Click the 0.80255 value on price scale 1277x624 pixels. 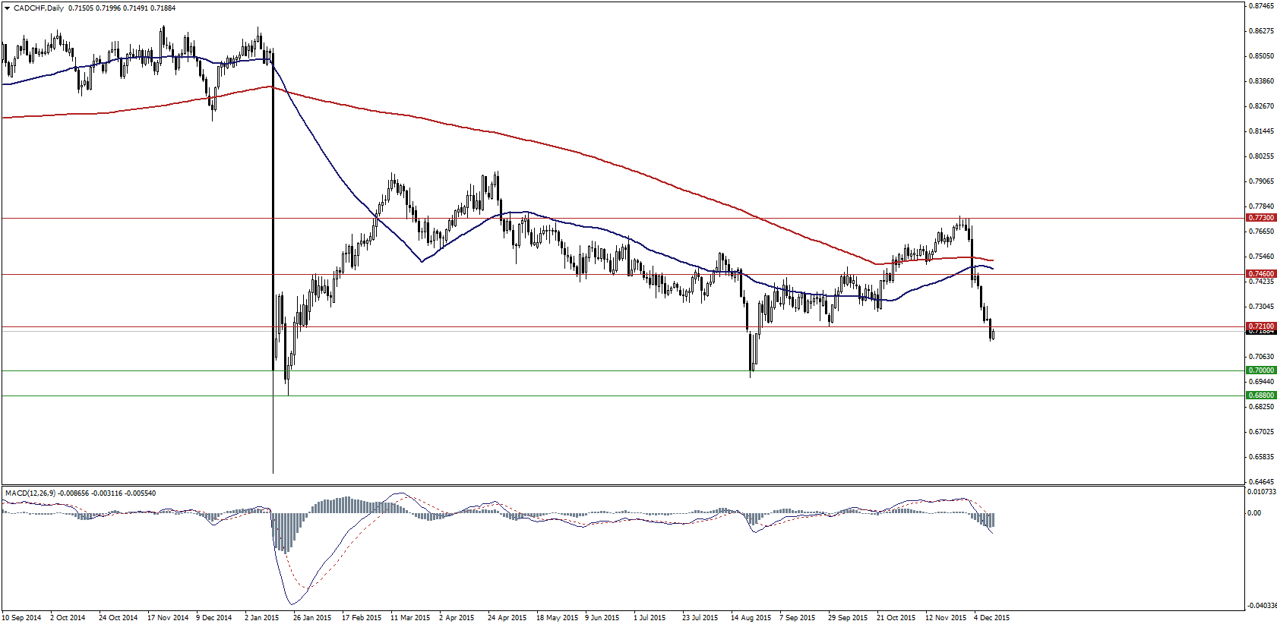(1261, 156)
